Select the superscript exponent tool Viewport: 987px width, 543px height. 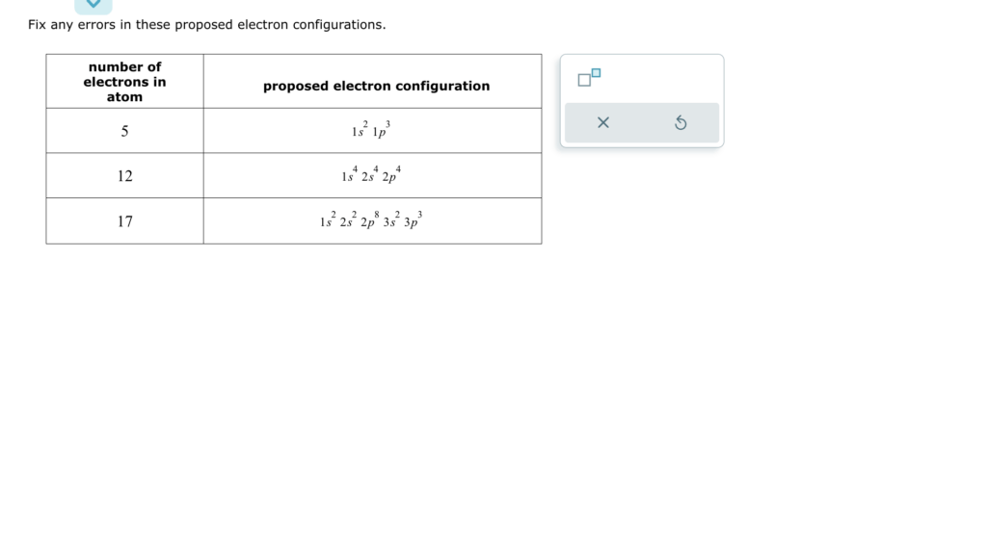(589, 78)
